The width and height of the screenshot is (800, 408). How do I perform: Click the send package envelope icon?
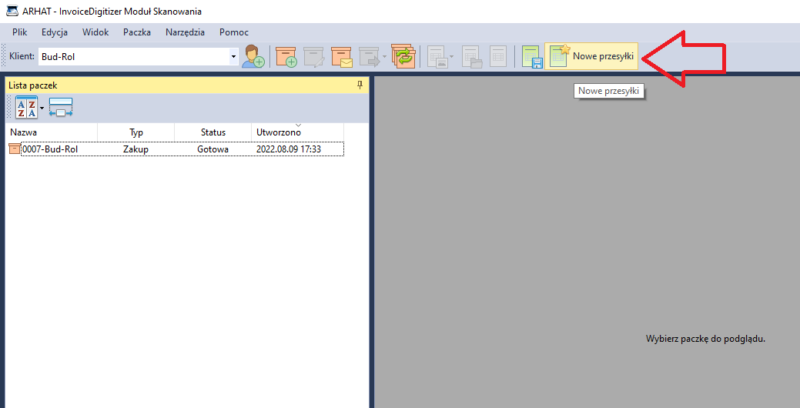[x=341, y=56]
